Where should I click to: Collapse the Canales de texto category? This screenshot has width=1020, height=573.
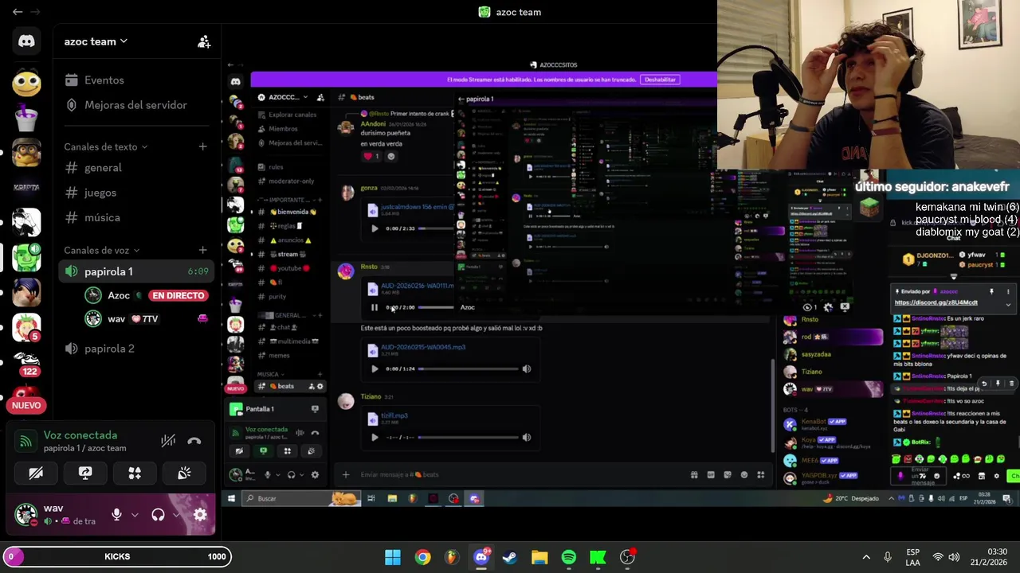(106, 146)
